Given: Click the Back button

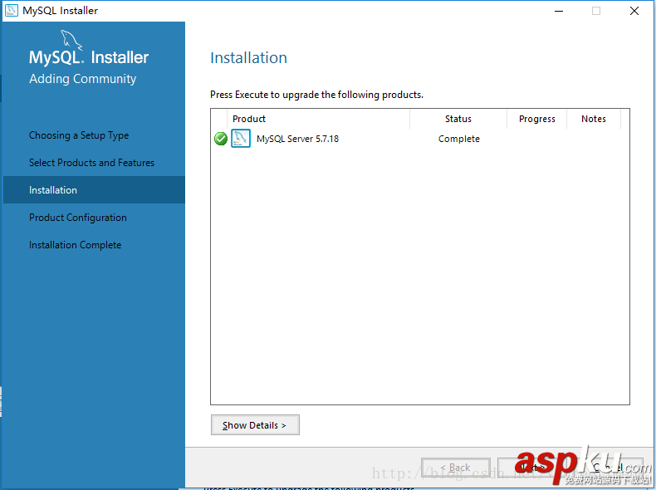Looking at the screenshot, I should coord(456,468).
